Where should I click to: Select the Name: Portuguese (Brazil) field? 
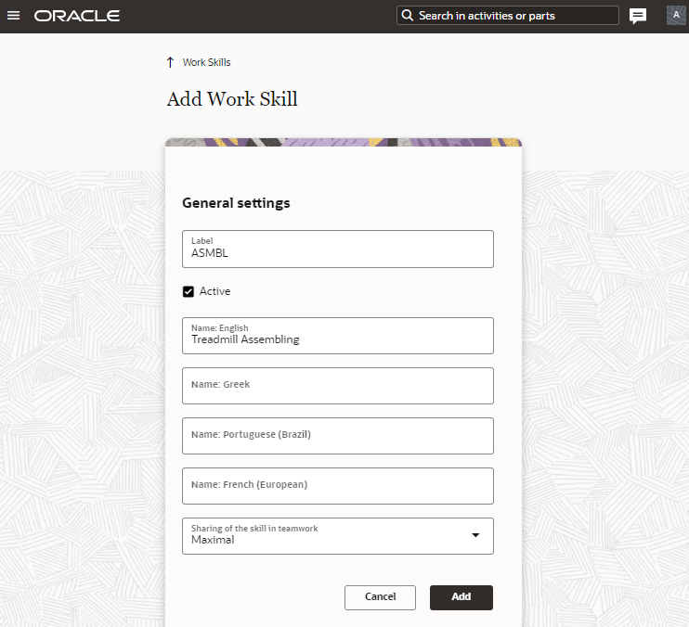click(338, 436)
